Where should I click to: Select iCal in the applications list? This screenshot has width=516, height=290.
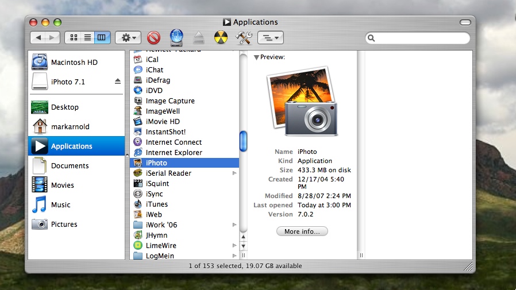point(184,60)
